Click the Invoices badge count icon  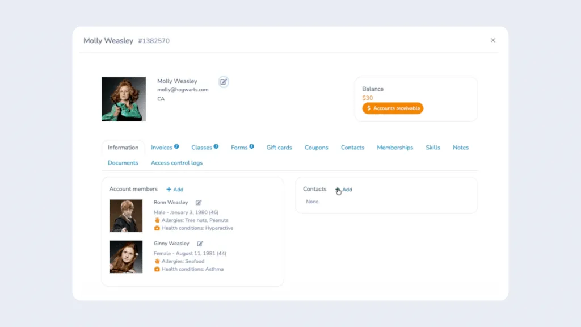177,146
